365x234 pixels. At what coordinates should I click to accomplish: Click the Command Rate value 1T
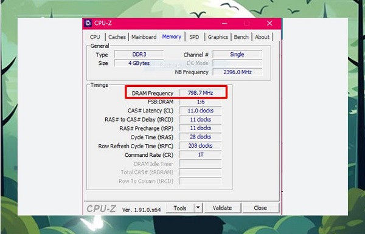[200, 154]
